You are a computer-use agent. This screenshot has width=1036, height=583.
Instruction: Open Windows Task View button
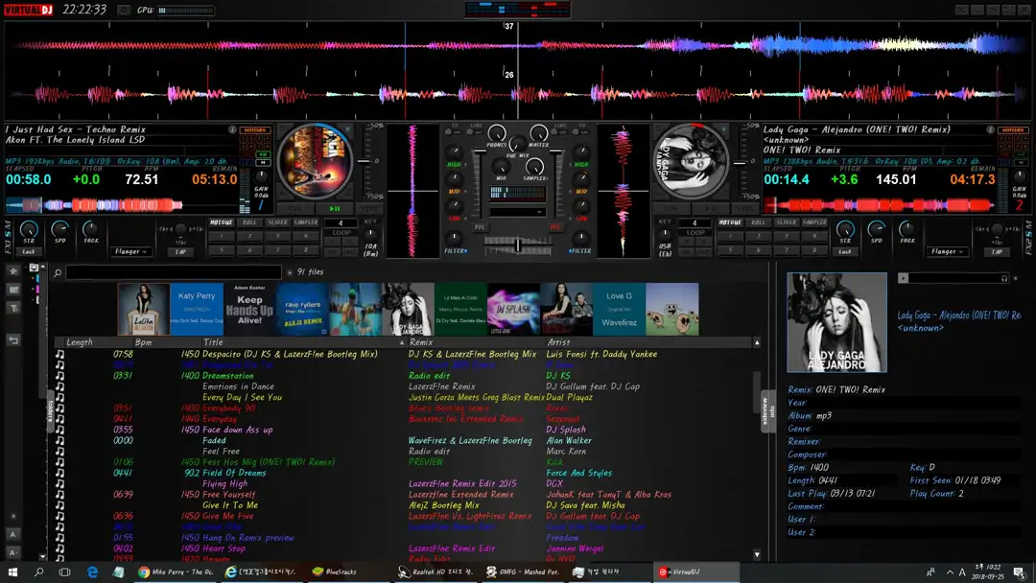coord(65,571)
